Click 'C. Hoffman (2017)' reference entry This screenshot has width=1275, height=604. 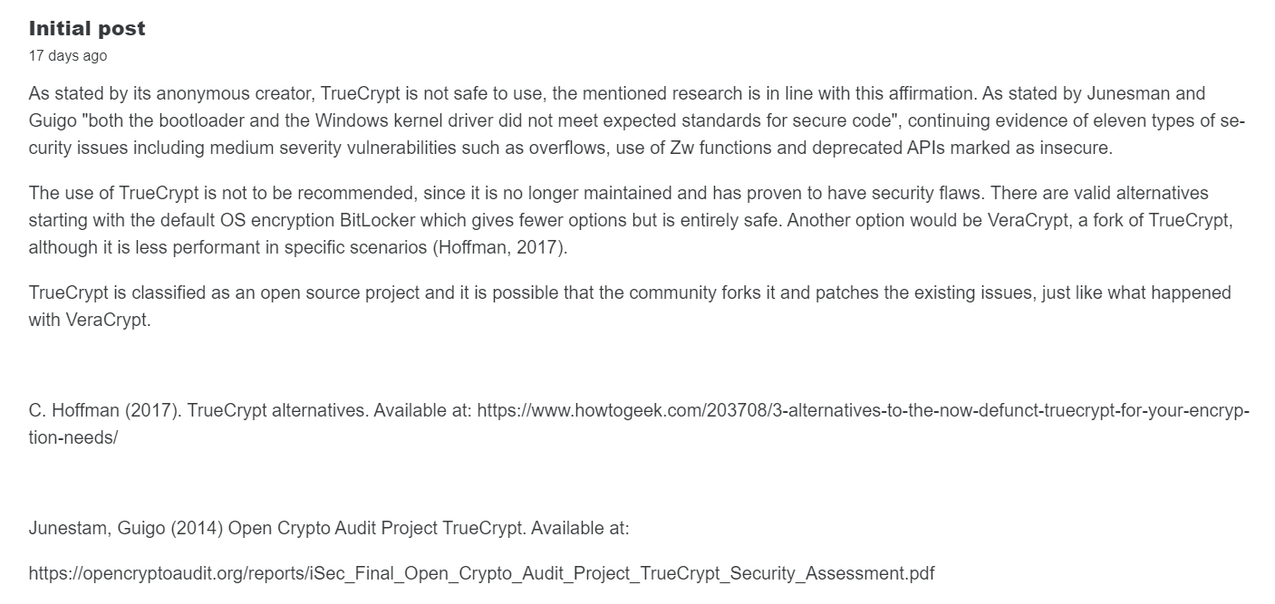click(x=105, y=410)
